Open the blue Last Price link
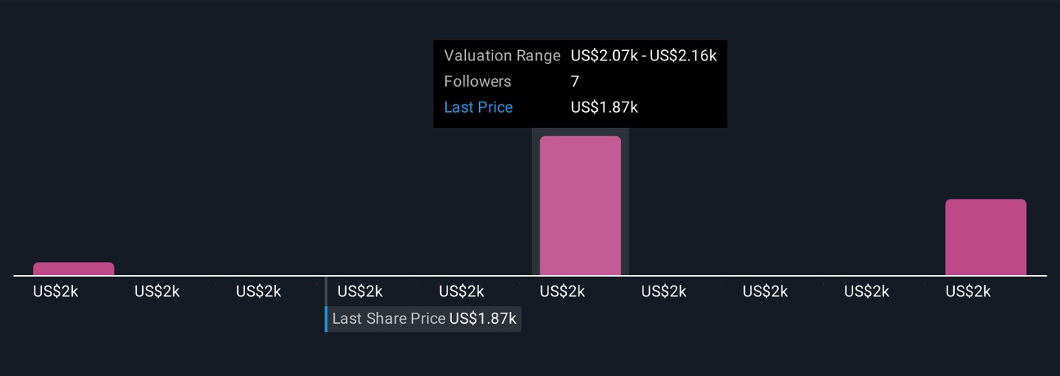The height and width of the screenshot is (376, 1060). pyautogui.click(x=478, y=107)
